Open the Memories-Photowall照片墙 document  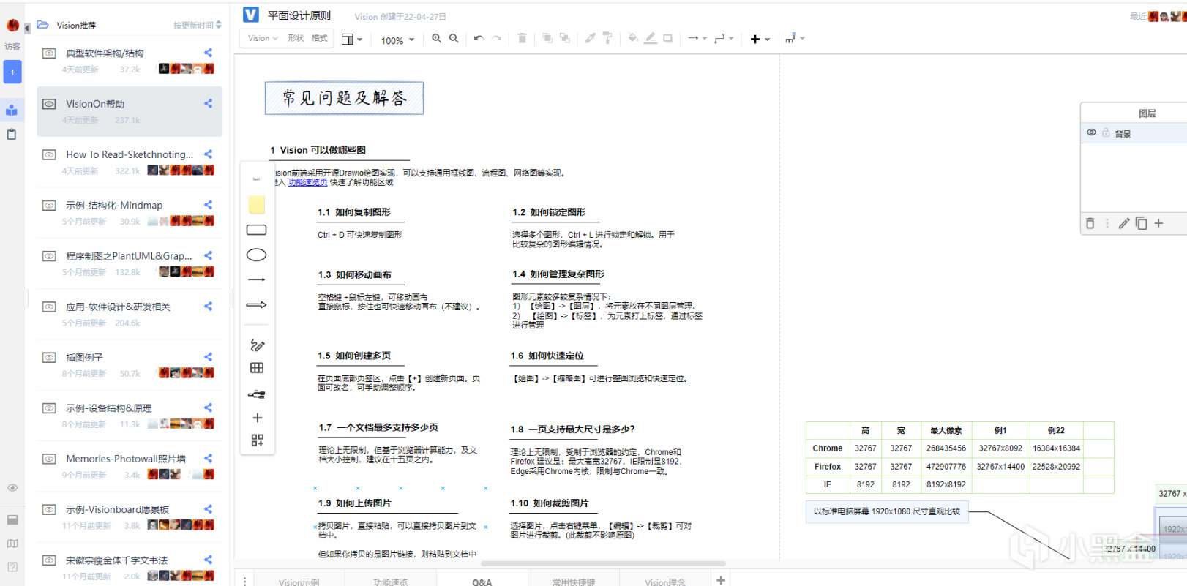point(130,465)
